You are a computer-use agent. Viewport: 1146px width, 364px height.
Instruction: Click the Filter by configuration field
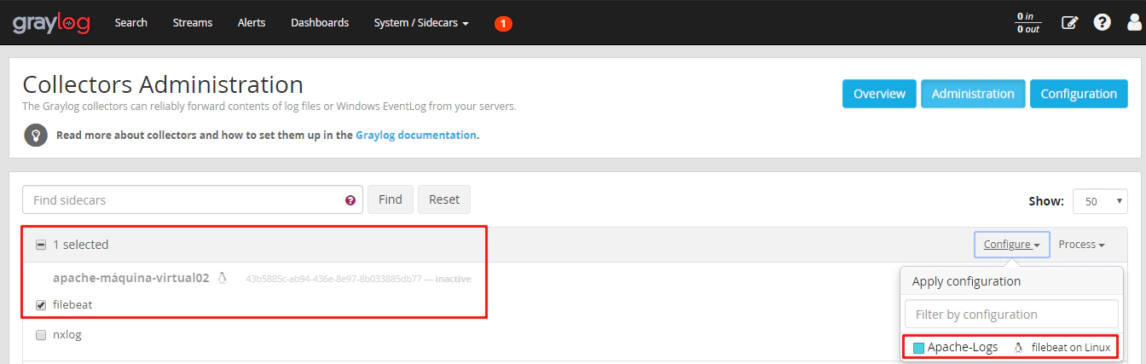pyautogui.click(x=1010, y=314)
